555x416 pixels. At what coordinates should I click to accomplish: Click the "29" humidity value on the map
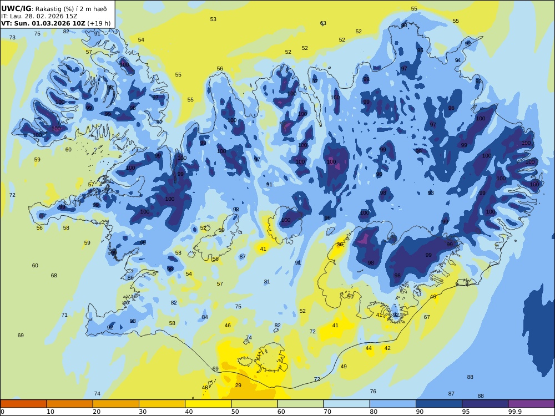tap(238, 385)
